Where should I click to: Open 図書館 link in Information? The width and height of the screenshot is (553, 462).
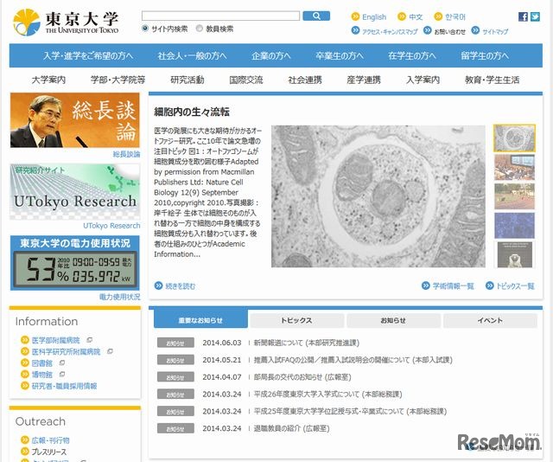click(42, 363)
